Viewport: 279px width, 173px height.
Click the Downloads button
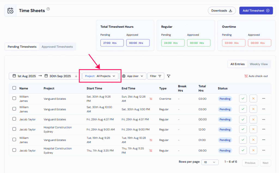pyautogui.click(x=222, y=11)
